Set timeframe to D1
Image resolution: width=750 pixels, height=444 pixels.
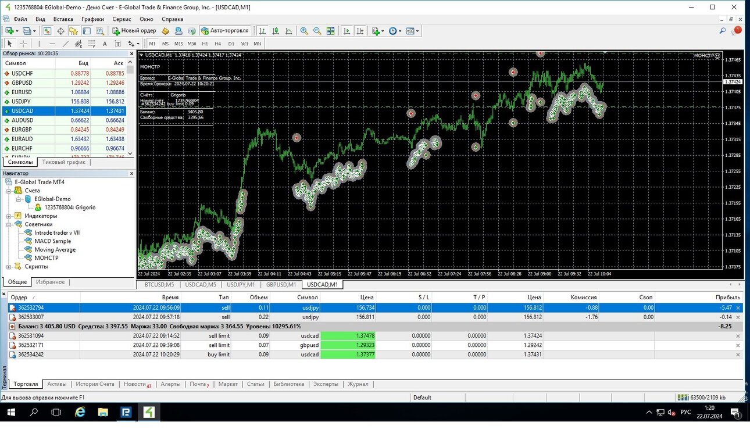(x=231, y=44)
